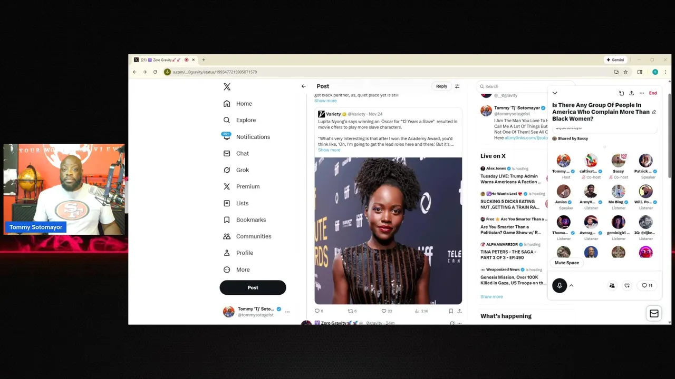Open Space comments showing 11
This screenshot has height=379, width=675.
coord(647,286)
